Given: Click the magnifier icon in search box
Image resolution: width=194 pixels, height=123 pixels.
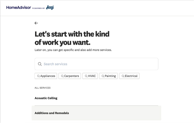Looking at the screenshot, I should (40, 64).
